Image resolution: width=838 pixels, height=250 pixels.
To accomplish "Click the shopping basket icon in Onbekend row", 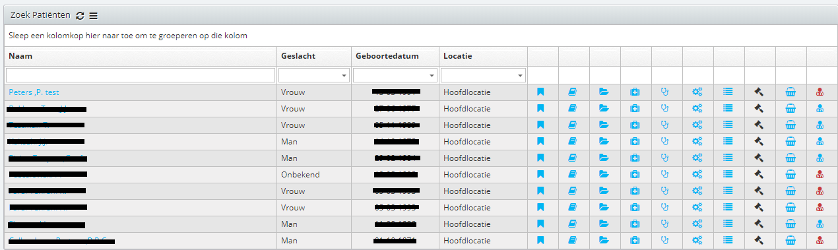I will pyautogui.click(x=790, y=175).
